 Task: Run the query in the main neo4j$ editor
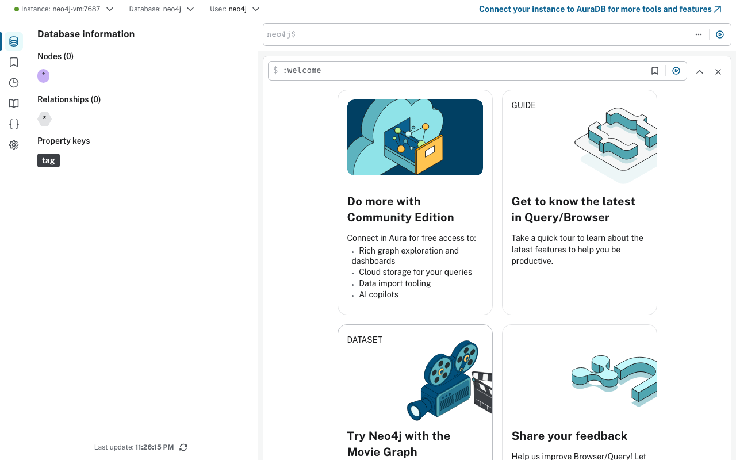(x=720, y=34)
